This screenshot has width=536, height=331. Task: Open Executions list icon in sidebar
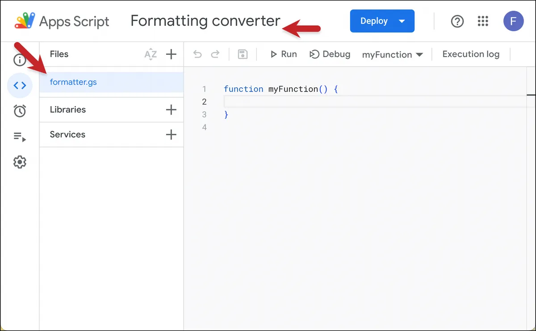point(20,137)
